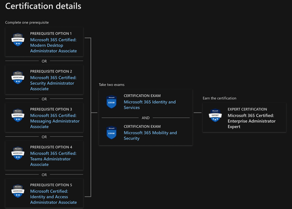
Task: Click Expert badge for Enterprise Administrator Expert
Action: pyautogui.click(x=215, y=115)
